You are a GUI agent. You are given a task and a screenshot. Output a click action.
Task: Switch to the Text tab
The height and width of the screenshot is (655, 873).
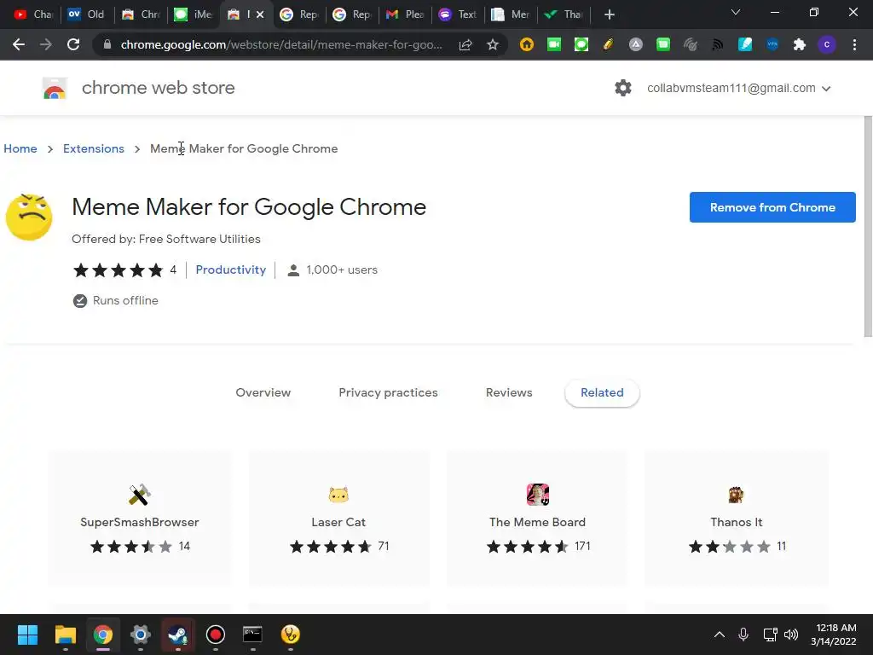[x=458, y=14]
